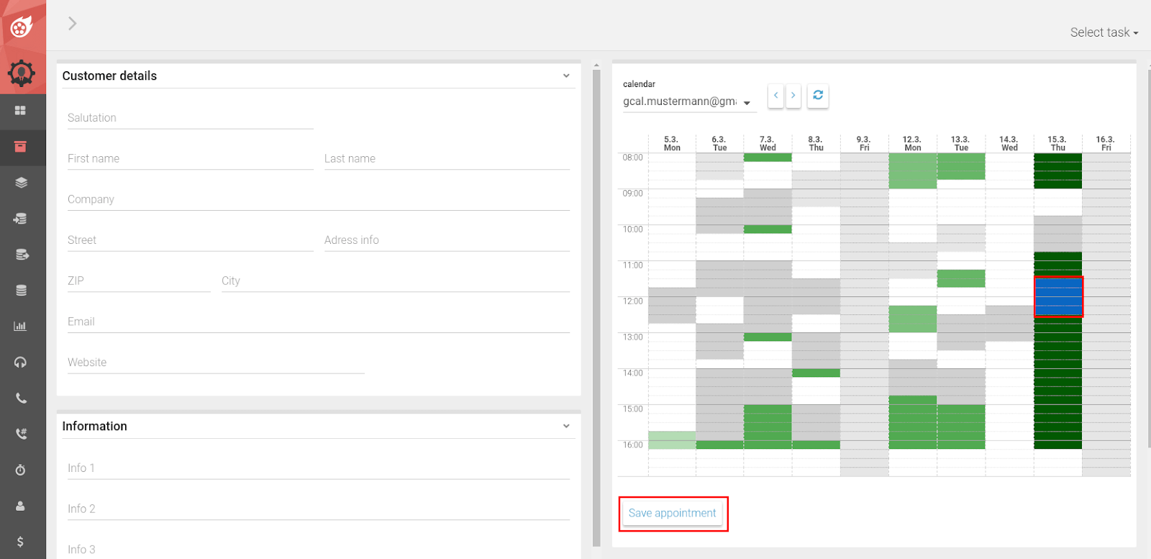Click the phone handset sidebar icon
1151x559 pixels.
tap(20, 398)
